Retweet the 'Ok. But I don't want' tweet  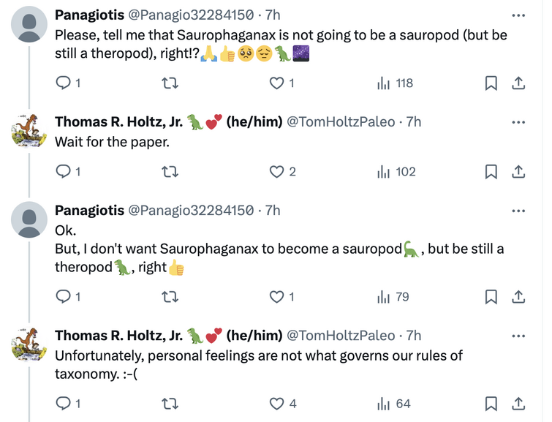pyautogui.click(x=170, y=297)
